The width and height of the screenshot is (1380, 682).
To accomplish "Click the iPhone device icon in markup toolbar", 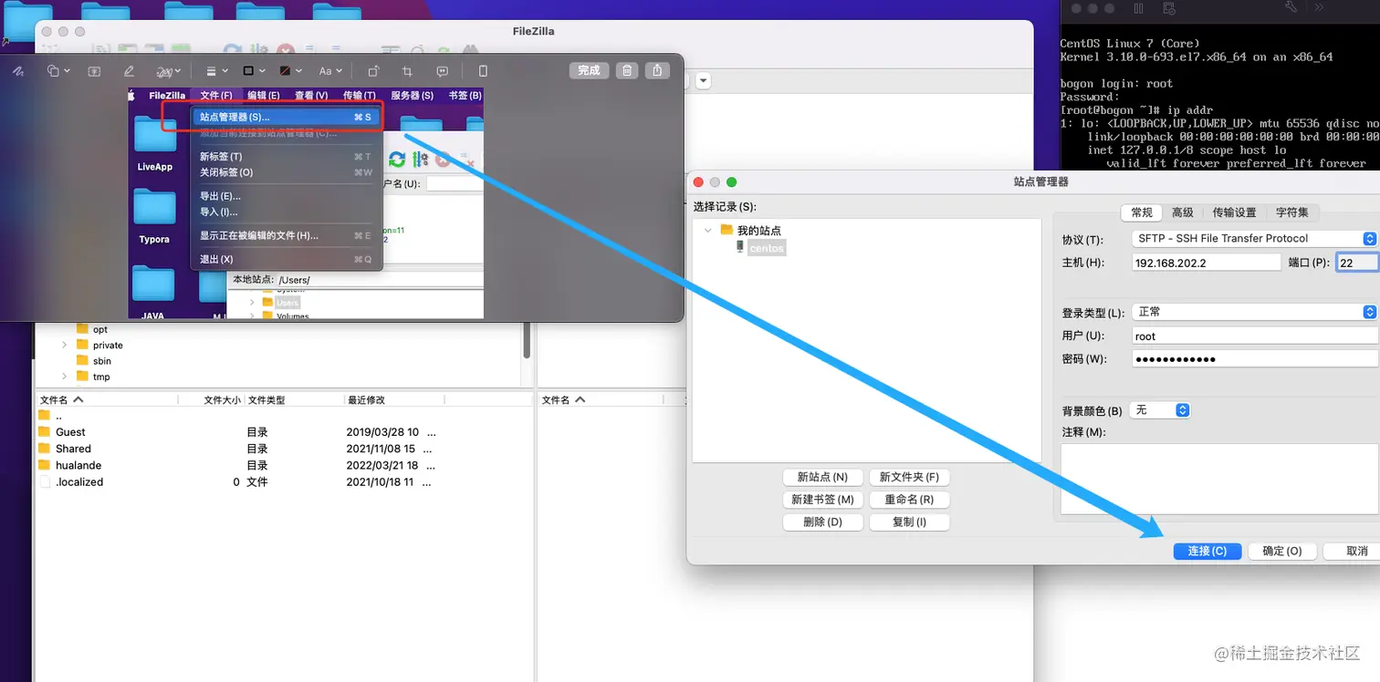I will (x=483, y=71).
